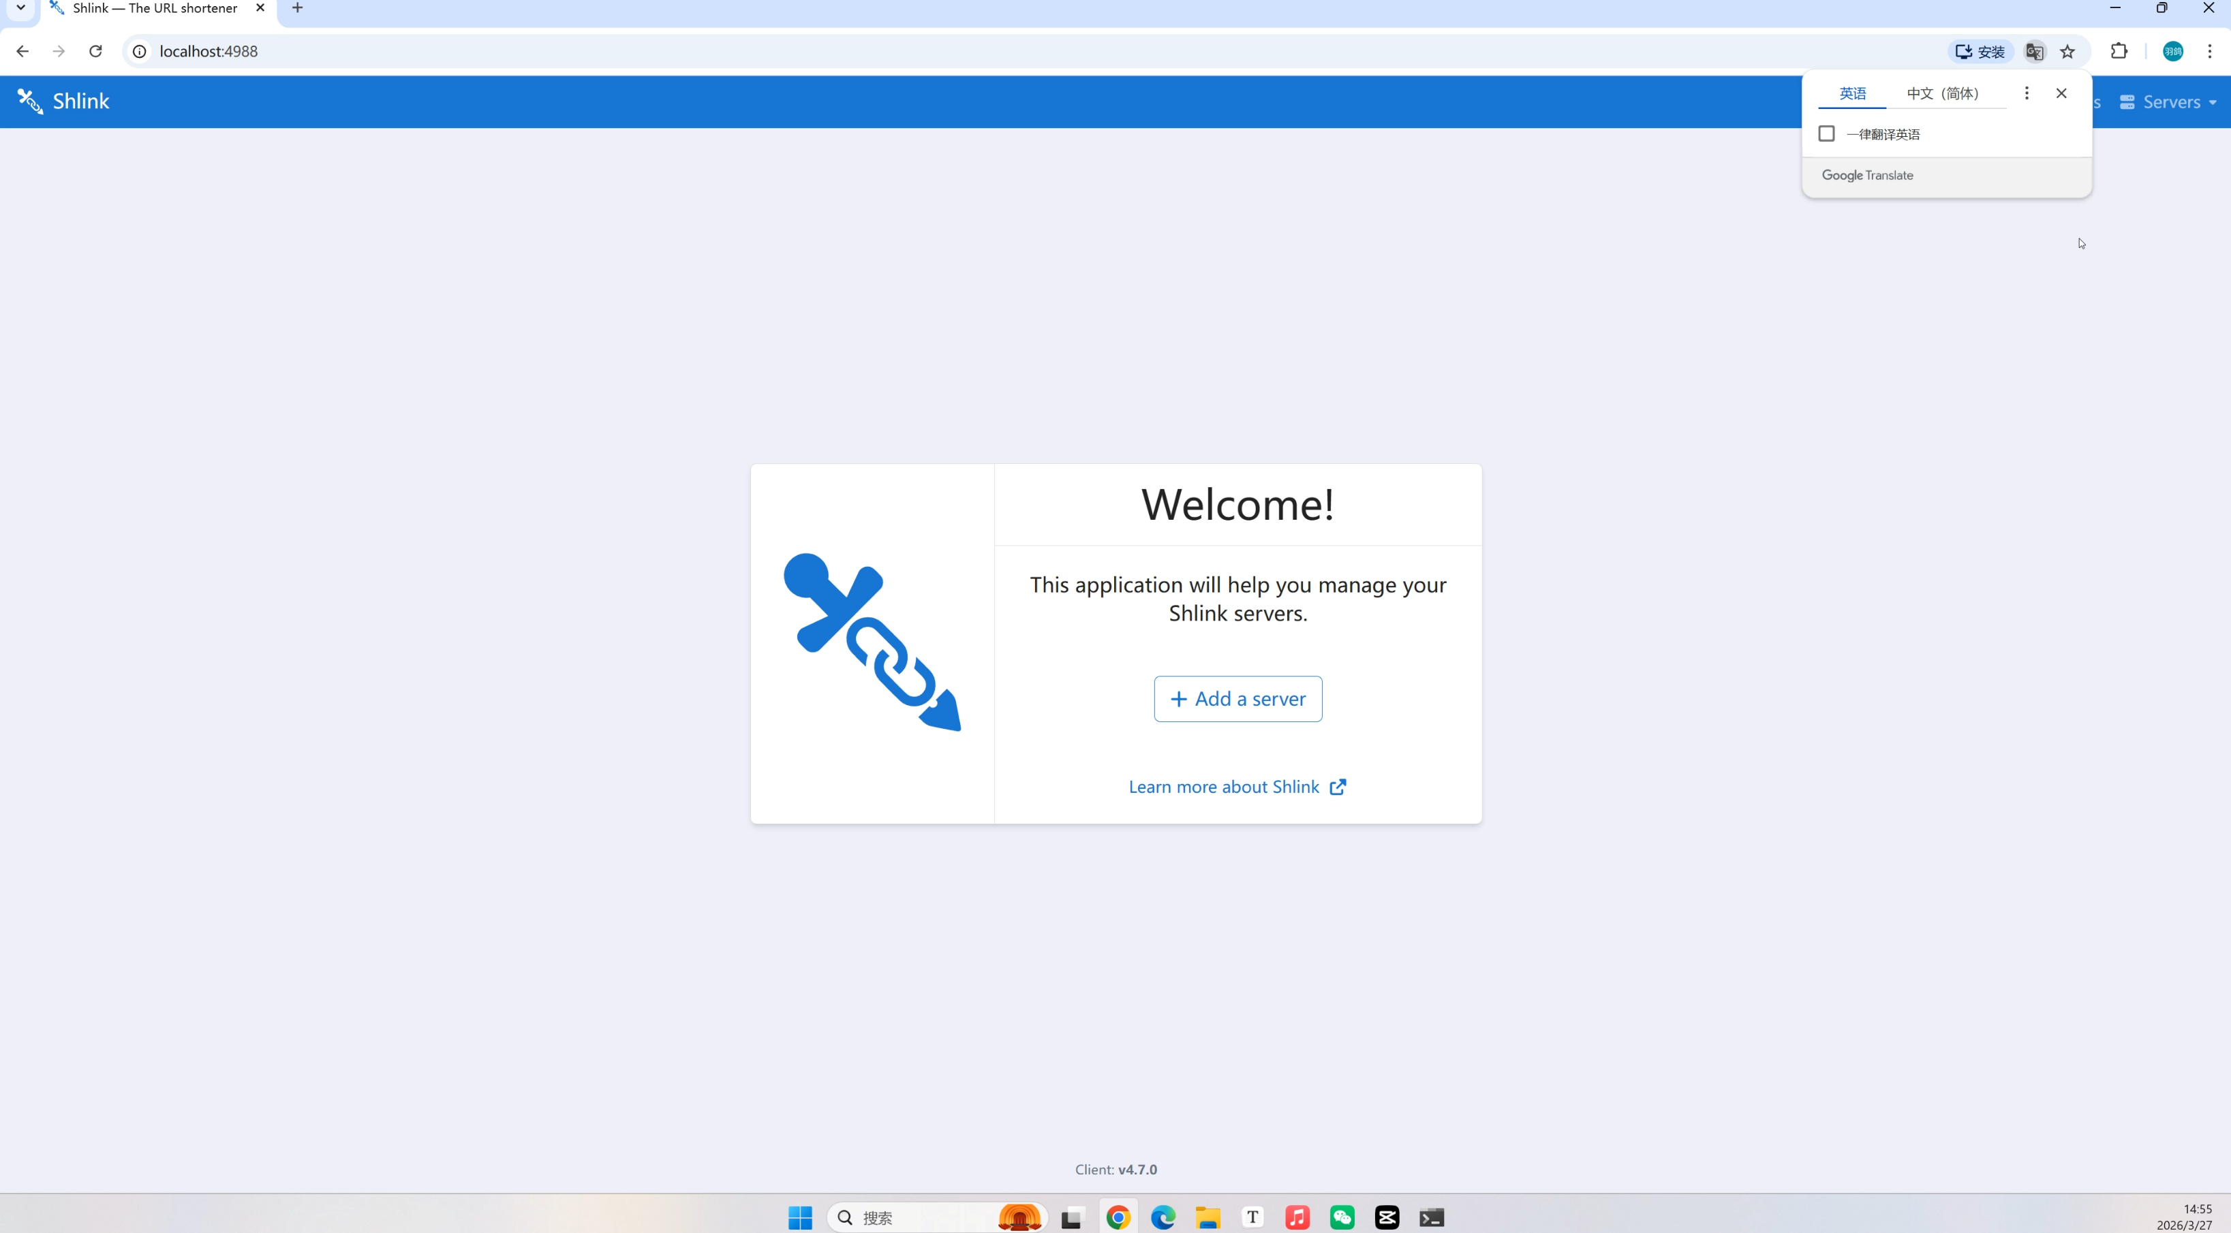Open the Chrome profile avatar

click(2172, 52)
